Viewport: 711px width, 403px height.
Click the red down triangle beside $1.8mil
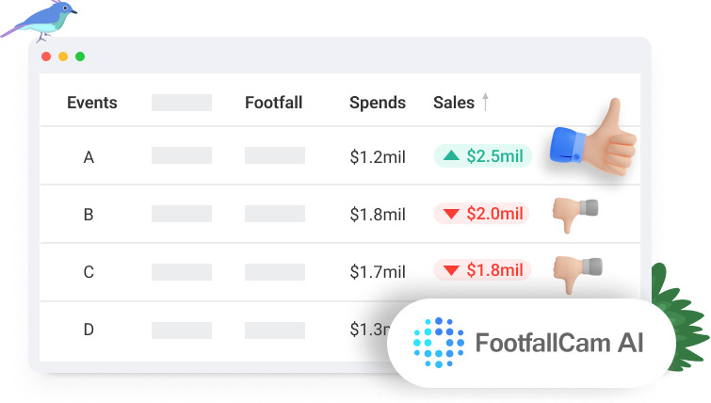[x=450, y=271]
